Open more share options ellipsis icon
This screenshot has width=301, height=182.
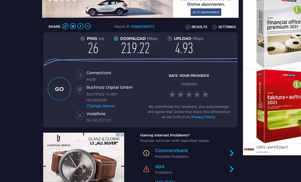[x=88, y=26]
